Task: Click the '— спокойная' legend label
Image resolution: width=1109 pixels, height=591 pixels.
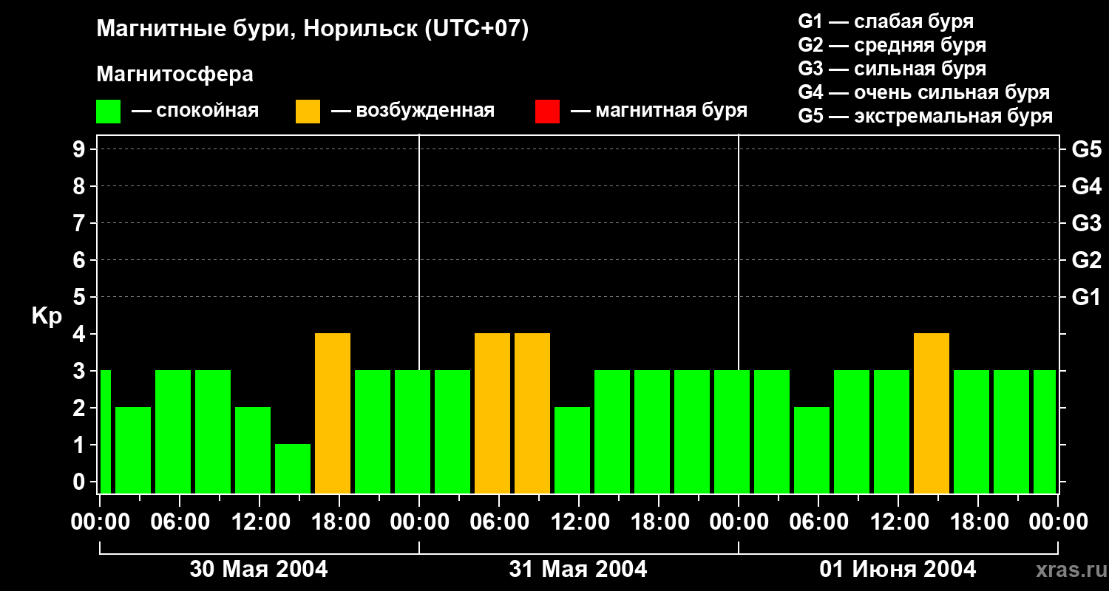Action: (x=195, y=111)
